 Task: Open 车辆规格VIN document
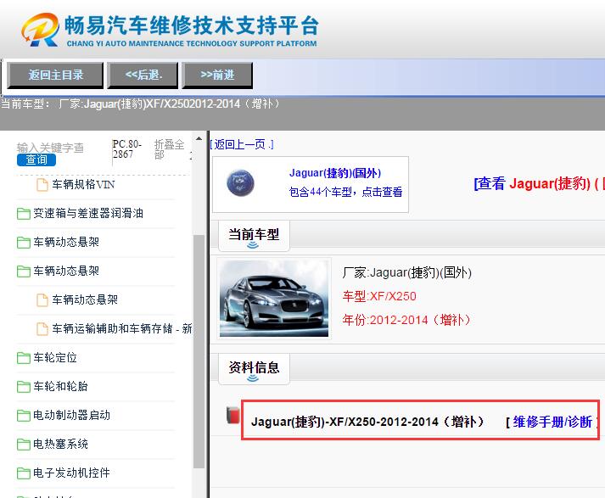point(83,184)
